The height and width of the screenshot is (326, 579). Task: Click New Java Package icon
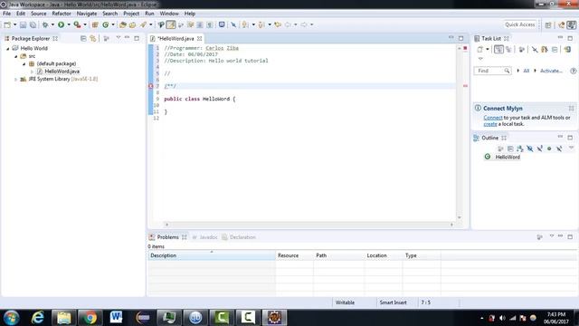[x=95, y=24]
